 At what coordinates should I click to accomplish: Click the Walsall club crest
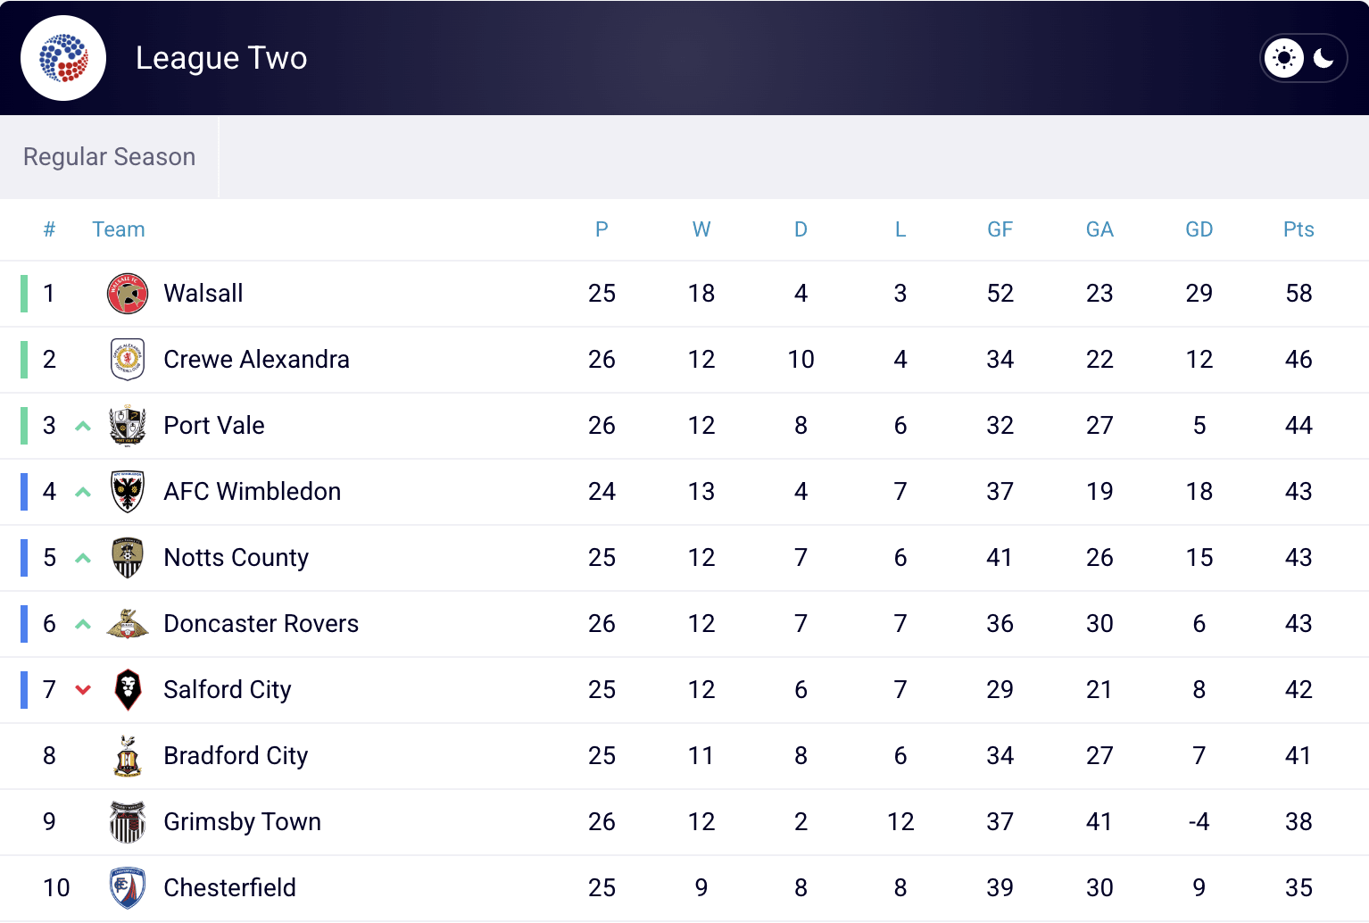(128, 294)
